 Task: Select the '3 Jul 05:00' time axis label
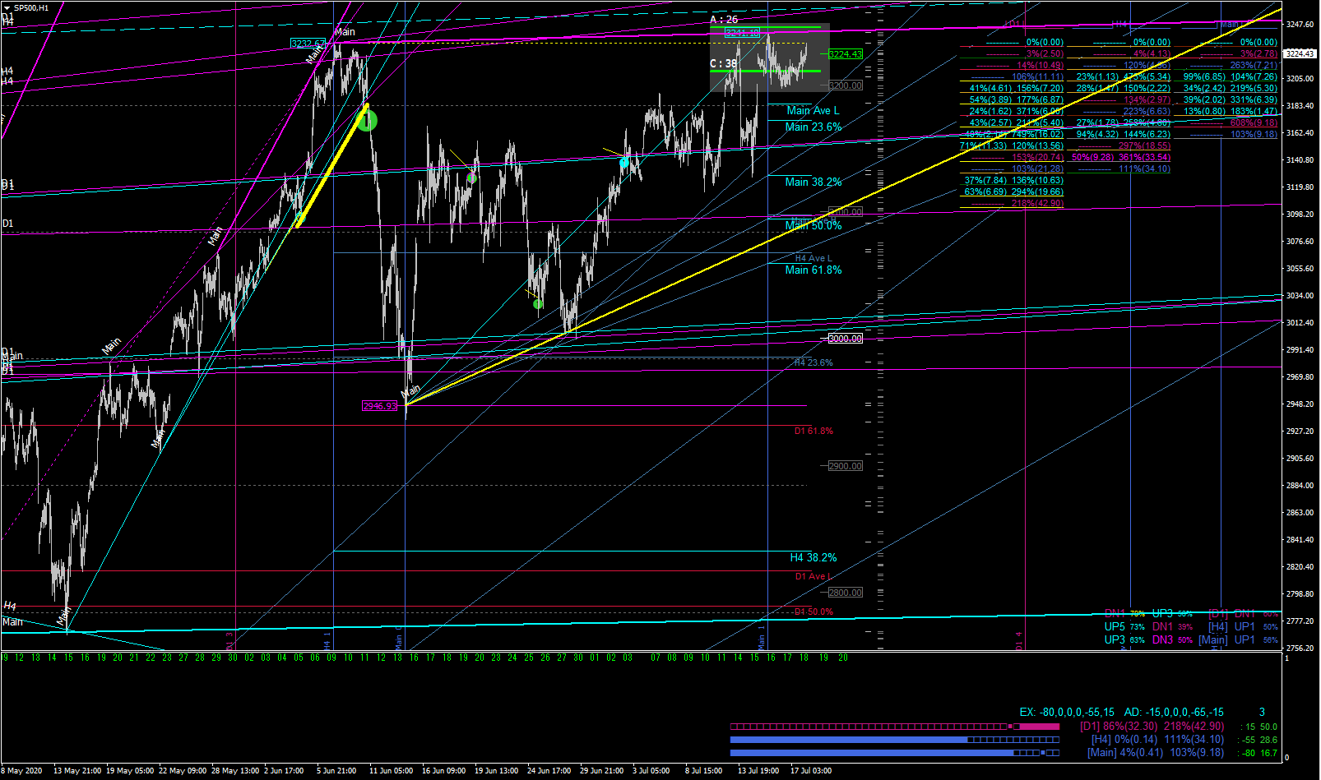pyautogui.click(x=651, y=771)
